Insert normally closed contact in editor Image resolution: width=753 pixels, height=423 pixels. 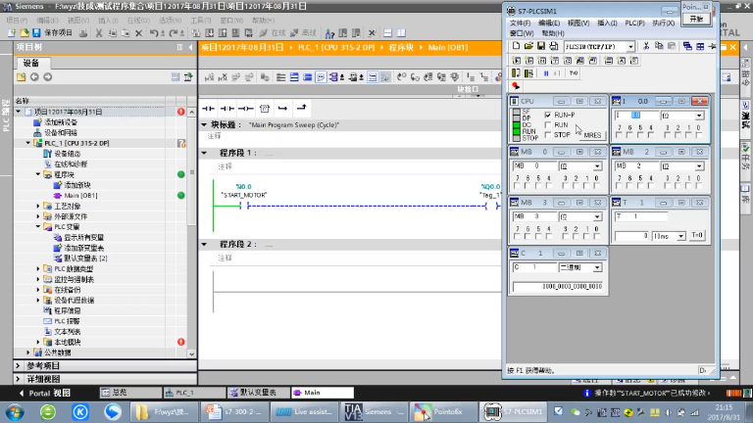[x=227, y=109]
